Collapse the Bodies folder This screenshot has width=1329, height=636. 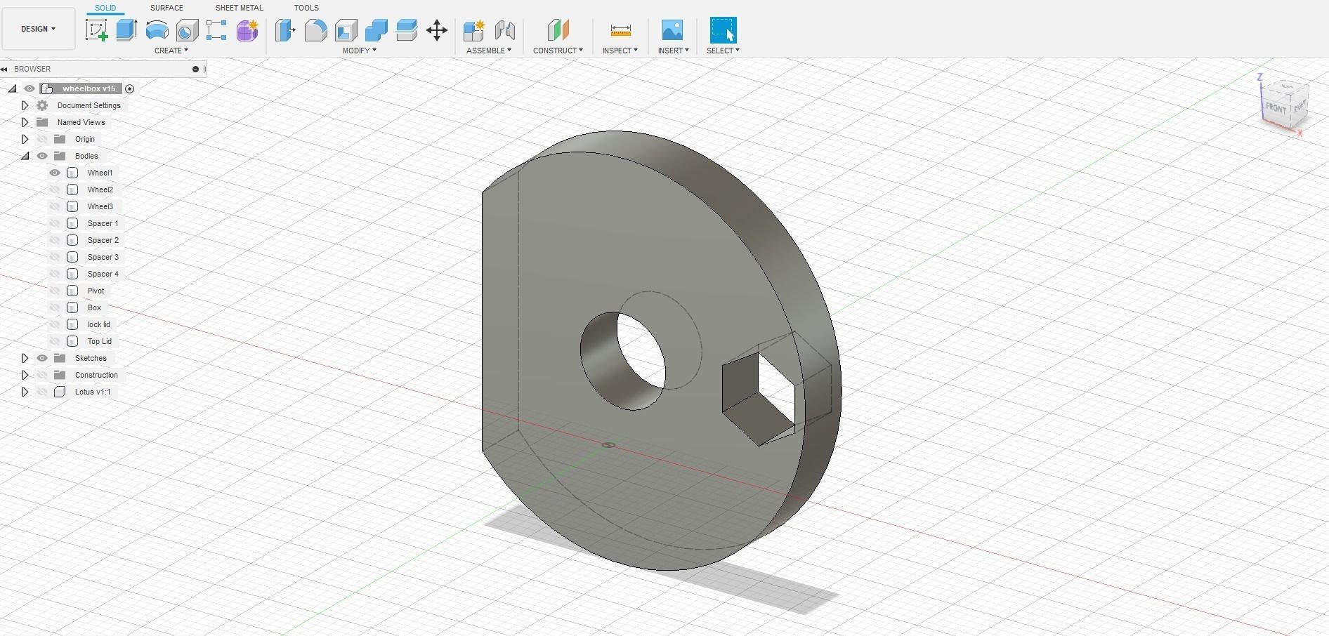[25, 156]
